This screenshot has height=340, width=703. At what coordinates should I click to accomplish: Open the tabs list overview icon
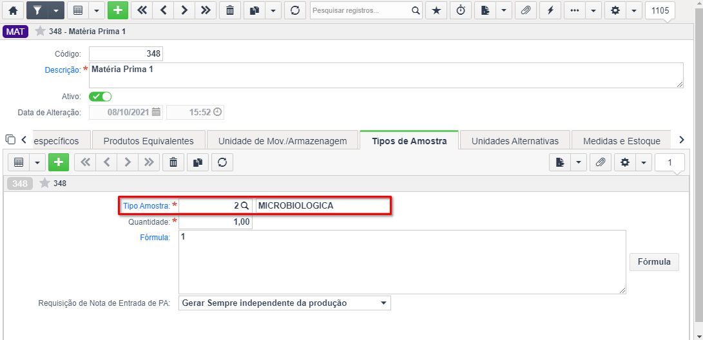(x=10, y=140)
